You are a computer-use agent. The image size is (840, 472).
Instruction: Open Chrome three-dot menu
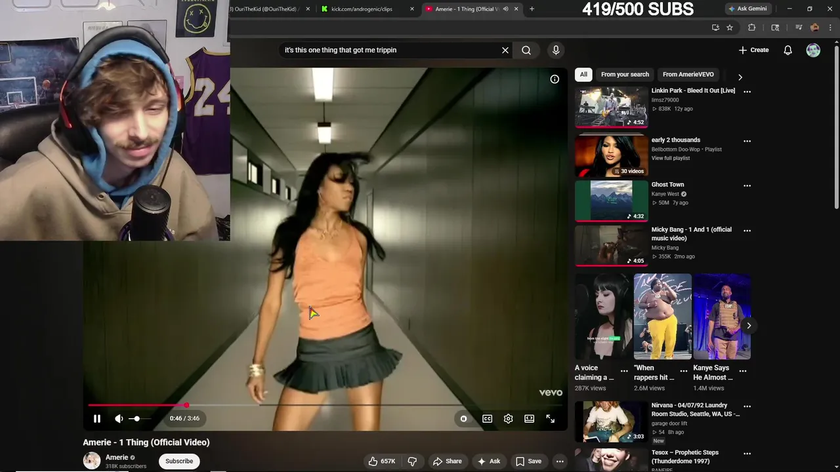[830, 28]
